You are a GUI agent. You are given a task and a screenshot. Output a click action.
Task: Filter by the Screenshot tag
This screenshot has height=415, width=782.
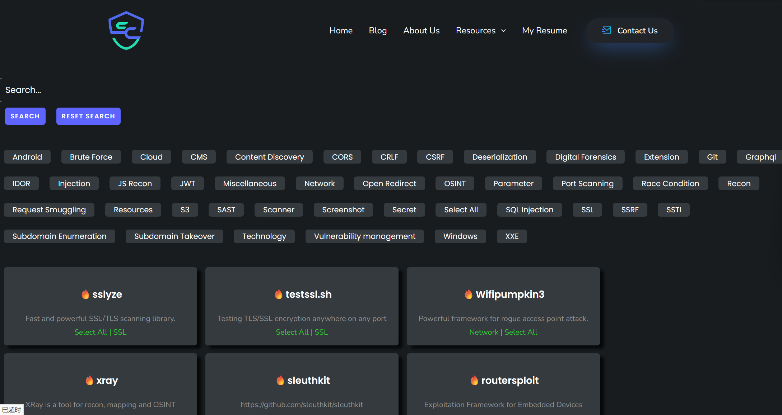coord(343,210)
